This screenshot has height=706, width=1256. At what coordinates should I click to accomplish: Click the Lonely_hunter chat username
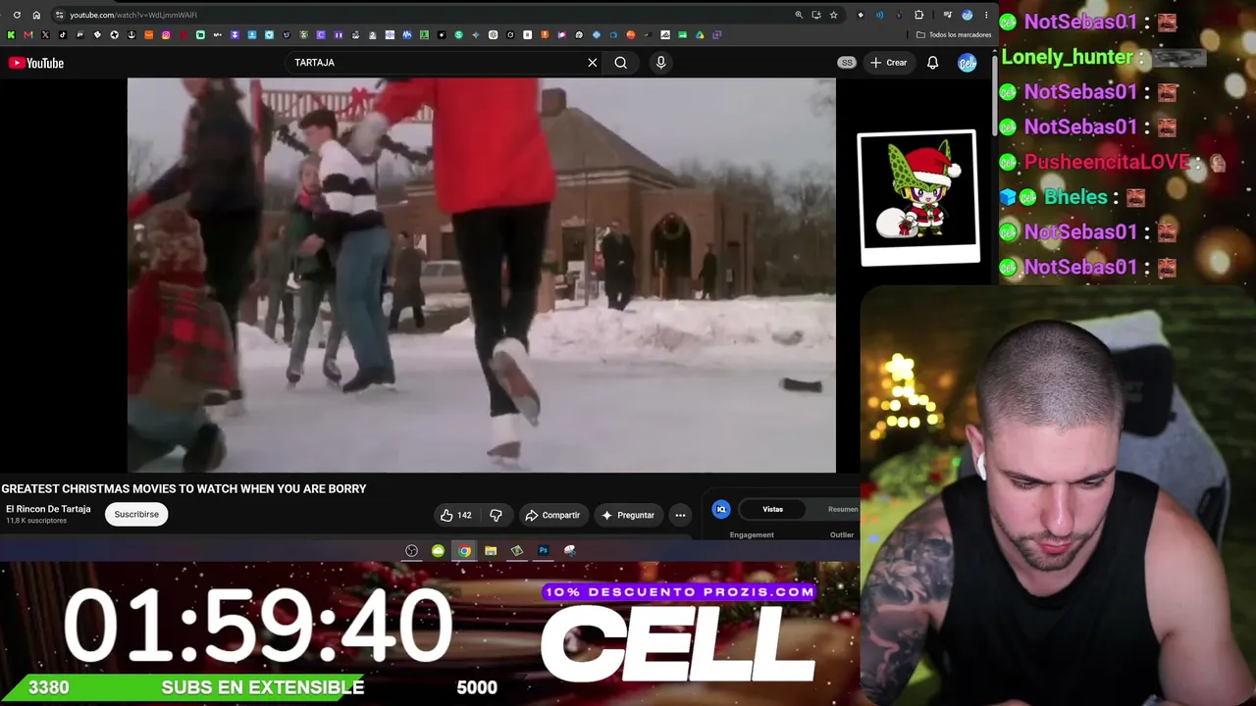click(1067, 57)
